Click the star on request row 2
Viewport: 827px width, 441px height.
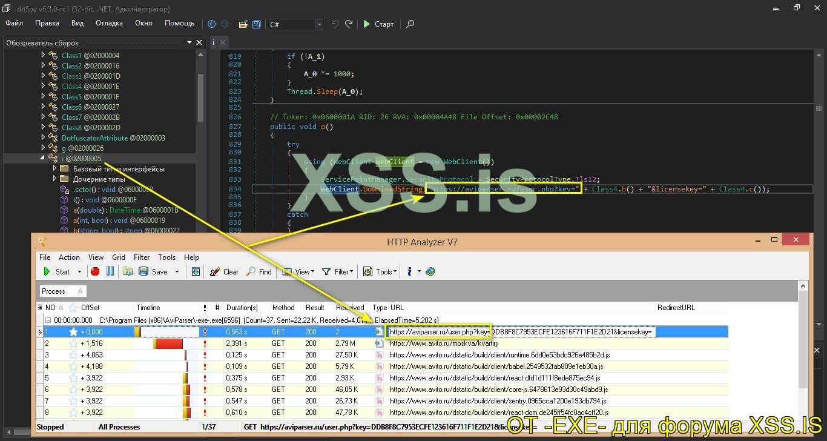[73, 343]
